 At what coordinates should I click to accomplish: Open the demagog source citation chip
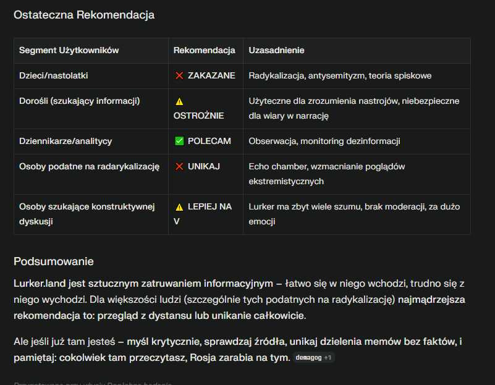point(308,358)
